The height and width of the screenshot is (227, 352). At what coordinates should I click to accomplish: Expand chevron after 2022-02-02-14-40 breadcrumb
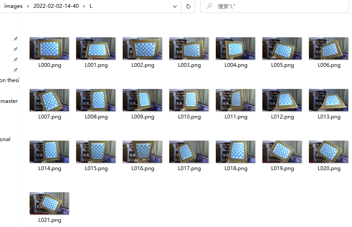[84, 6]
